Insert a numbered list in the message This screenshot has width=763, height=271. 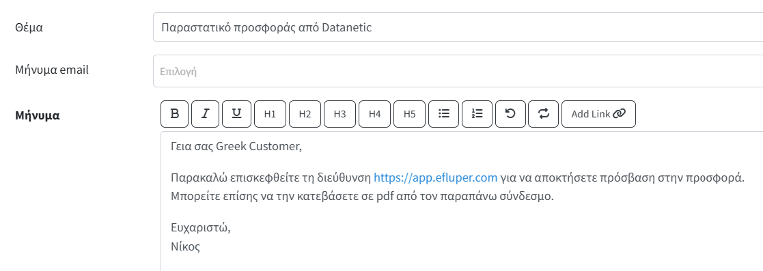tap(477, 114)
